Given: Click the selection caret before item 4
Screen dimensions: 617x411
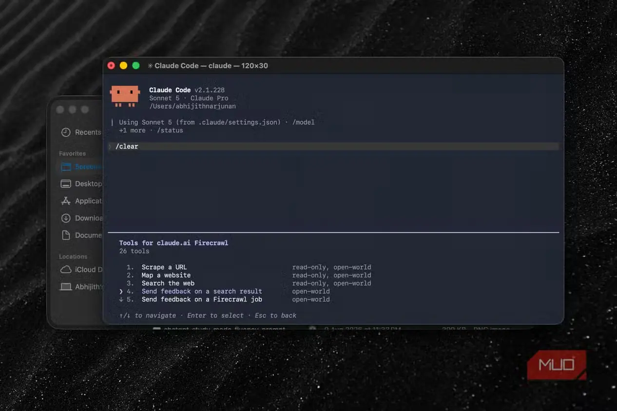Looking at the screenshot, I should (121, 291).
